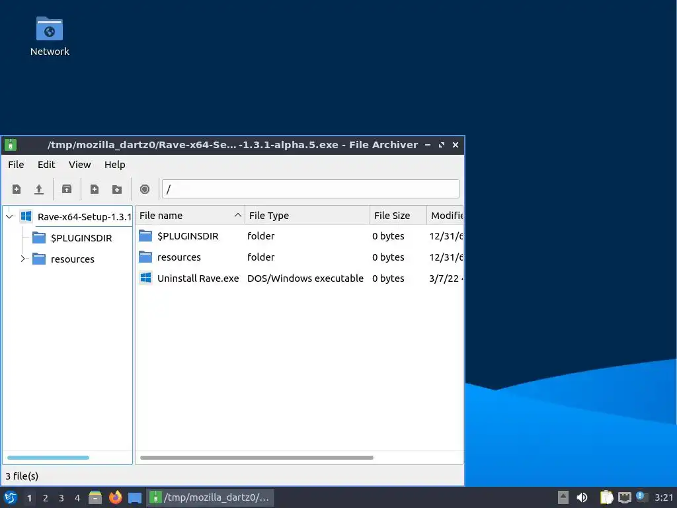Click the removable media eject tray icon
This screenshot has width=677, height=508.
(563, 497)
